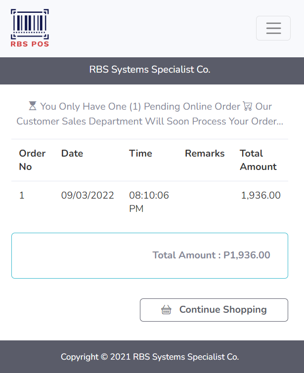Select the Date column header
This screenshot has height=373, width=304.
(x=72, y=154)
